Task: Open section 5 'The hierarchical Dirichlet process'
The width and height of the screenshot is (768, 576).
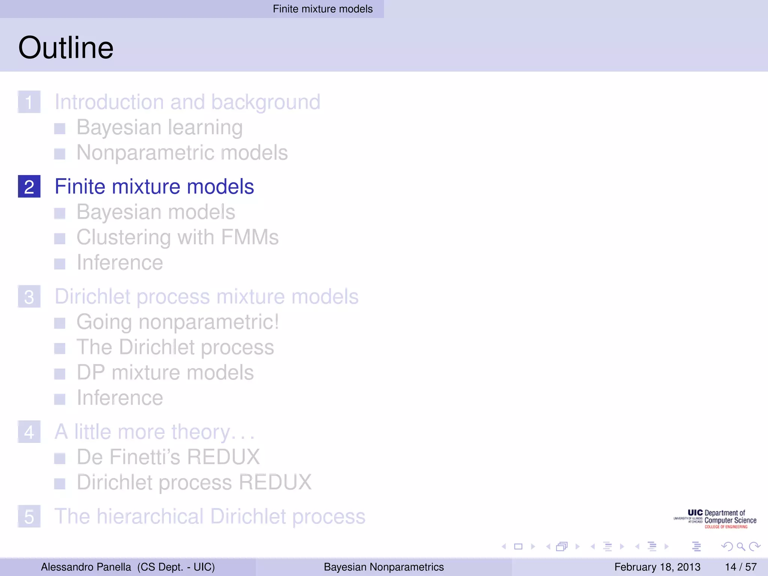Action: [x=210, y=517]
